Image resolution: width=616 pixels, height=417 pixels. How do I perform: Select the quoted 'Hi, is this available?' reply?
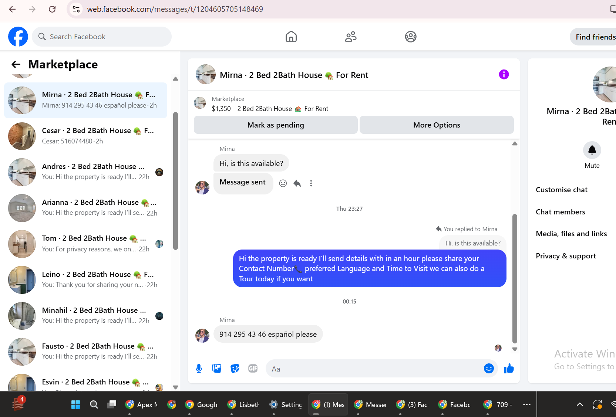click(473, 243)
